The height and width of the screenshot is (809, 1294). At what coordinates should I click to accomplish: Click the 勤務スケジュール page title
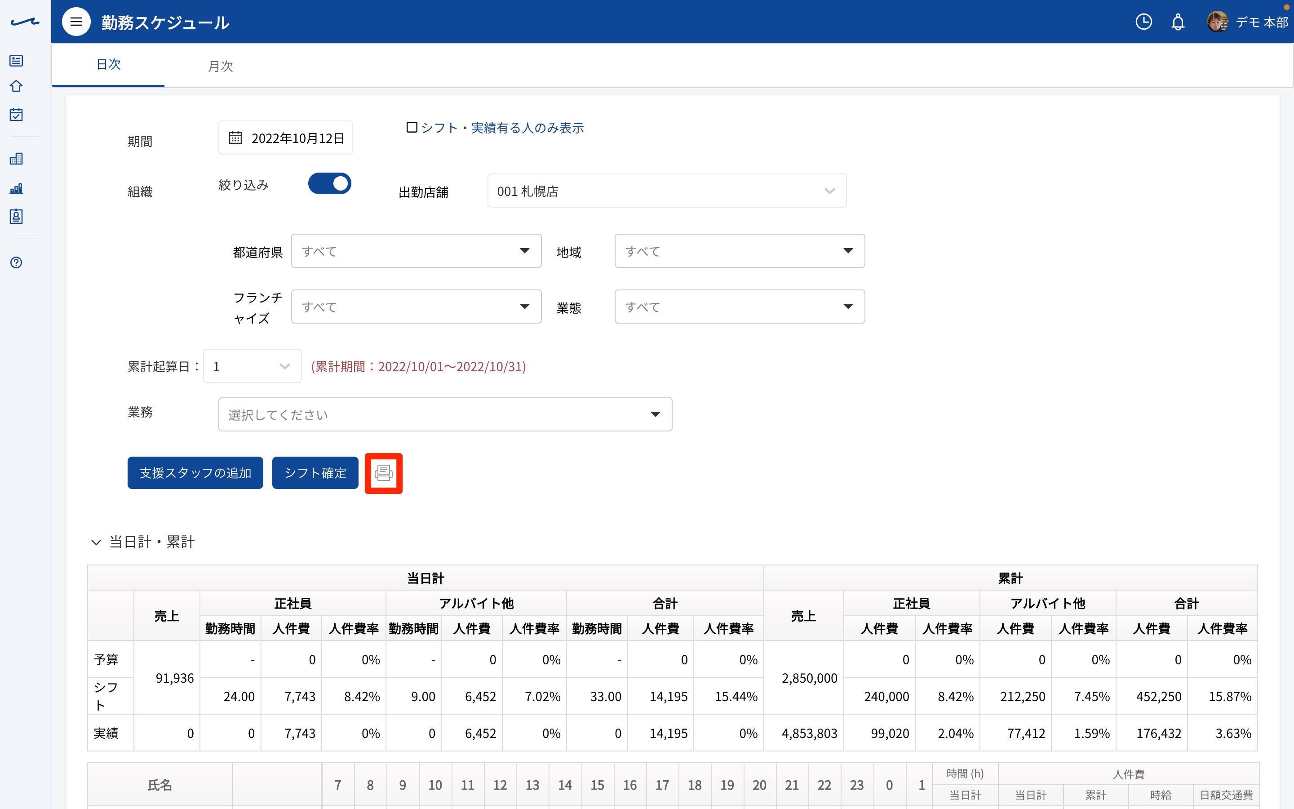(x=165, y=22)
